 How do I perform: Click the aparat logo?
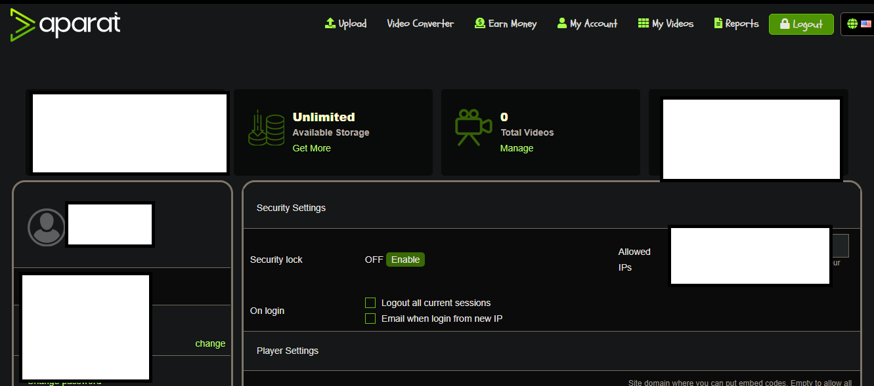[66, 25]
